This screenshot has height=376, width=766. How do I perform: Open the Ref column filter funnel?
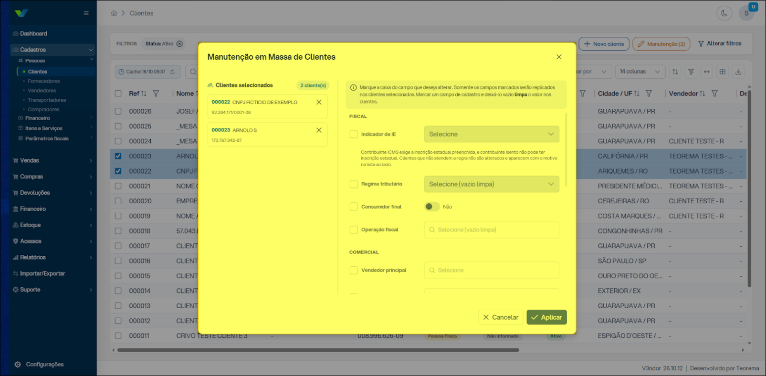pos(156,94)
